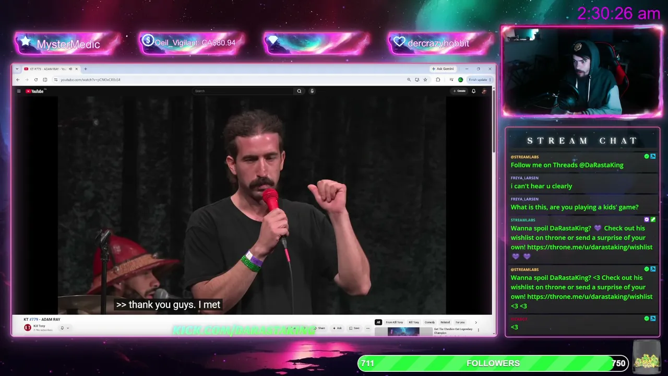Click the "i can't hear u clearly" message
The width and height of the screenshot is (668, 376).
click(x=541, y=186)
